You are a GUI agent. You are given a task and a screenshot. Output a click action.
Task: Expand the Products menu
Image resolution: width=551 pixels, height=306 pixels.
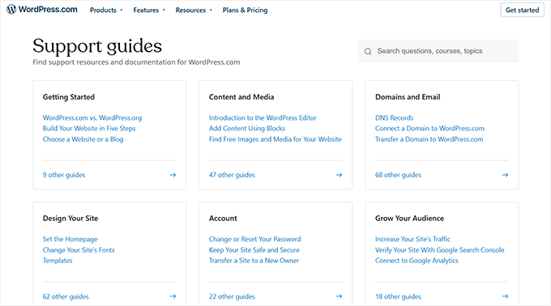pyautogui.click(x=106, y=11)
